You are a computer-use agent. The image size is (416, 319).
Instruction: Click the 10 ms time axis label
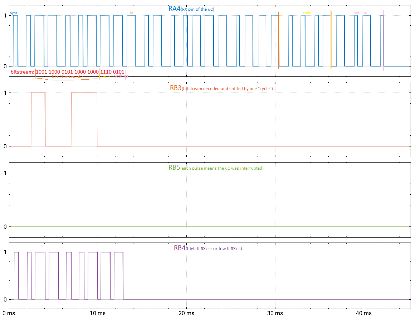pyautogui.click(x=98, y=313)
